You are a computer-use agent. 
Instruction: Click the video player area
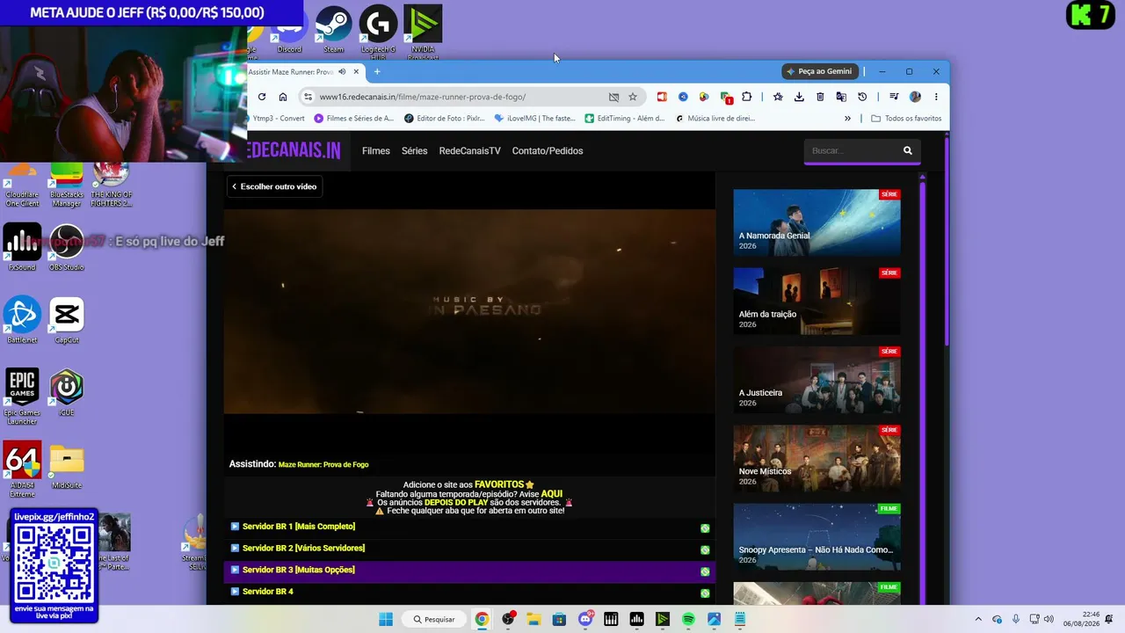469,311
